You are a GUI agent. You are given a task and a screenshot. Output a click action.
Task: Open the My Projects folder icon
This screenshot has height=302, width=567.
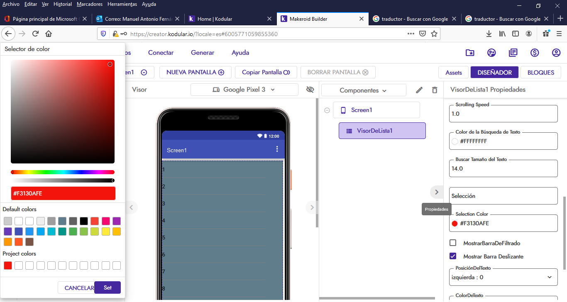(470, 53)
